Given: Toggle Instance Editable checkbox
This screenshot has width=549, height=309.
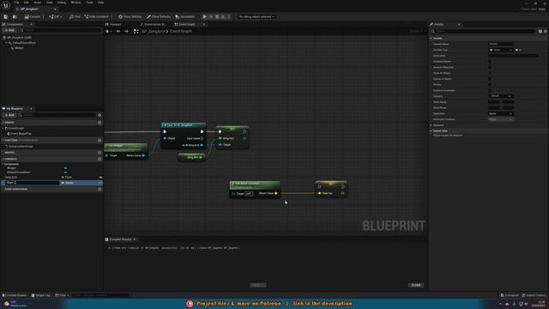Looking at the screenshot, I should (490, 62).
